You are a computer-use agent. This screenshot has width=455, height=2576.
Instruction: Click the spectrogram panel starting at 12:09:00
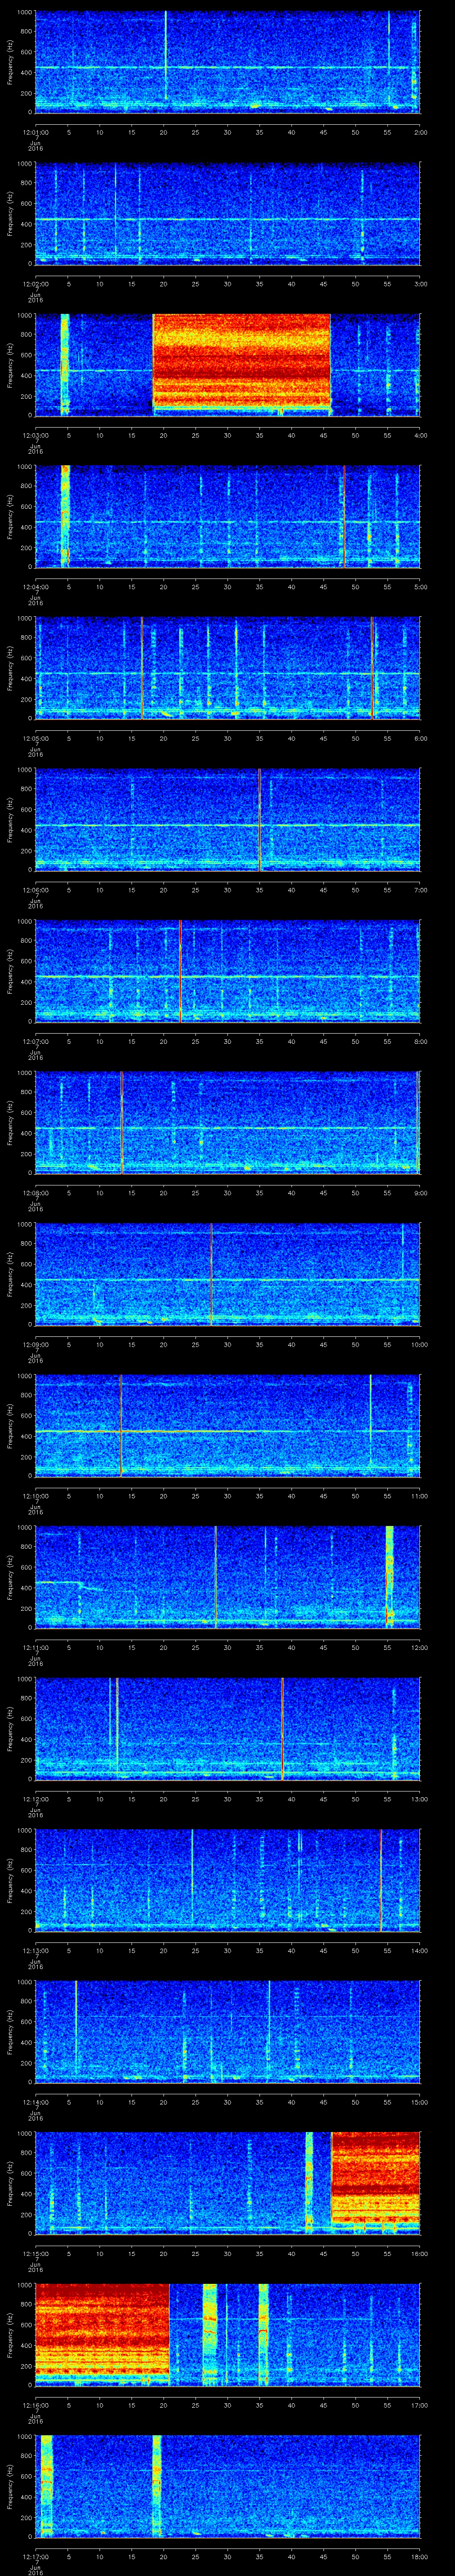click(228, 1274)
